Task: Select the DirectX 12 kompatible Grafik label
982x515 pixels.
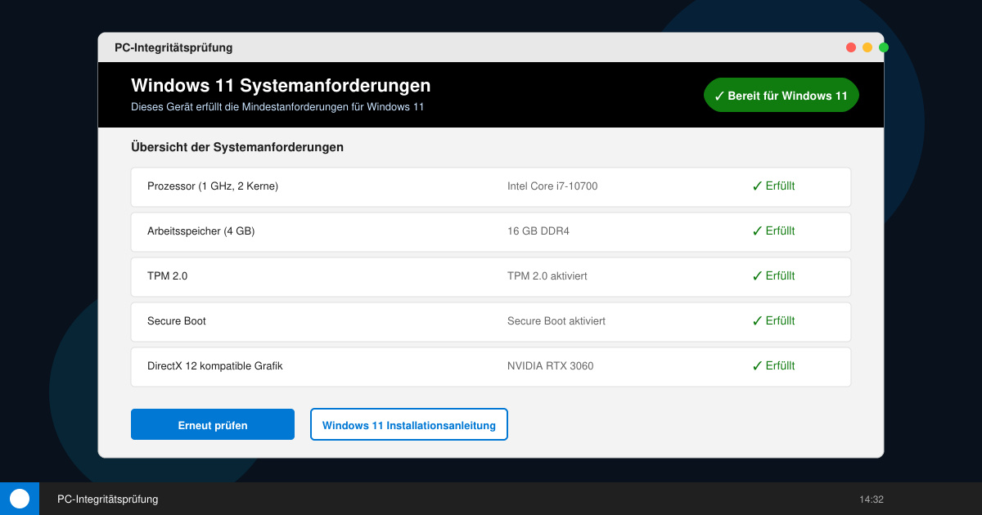Action: 215,366
